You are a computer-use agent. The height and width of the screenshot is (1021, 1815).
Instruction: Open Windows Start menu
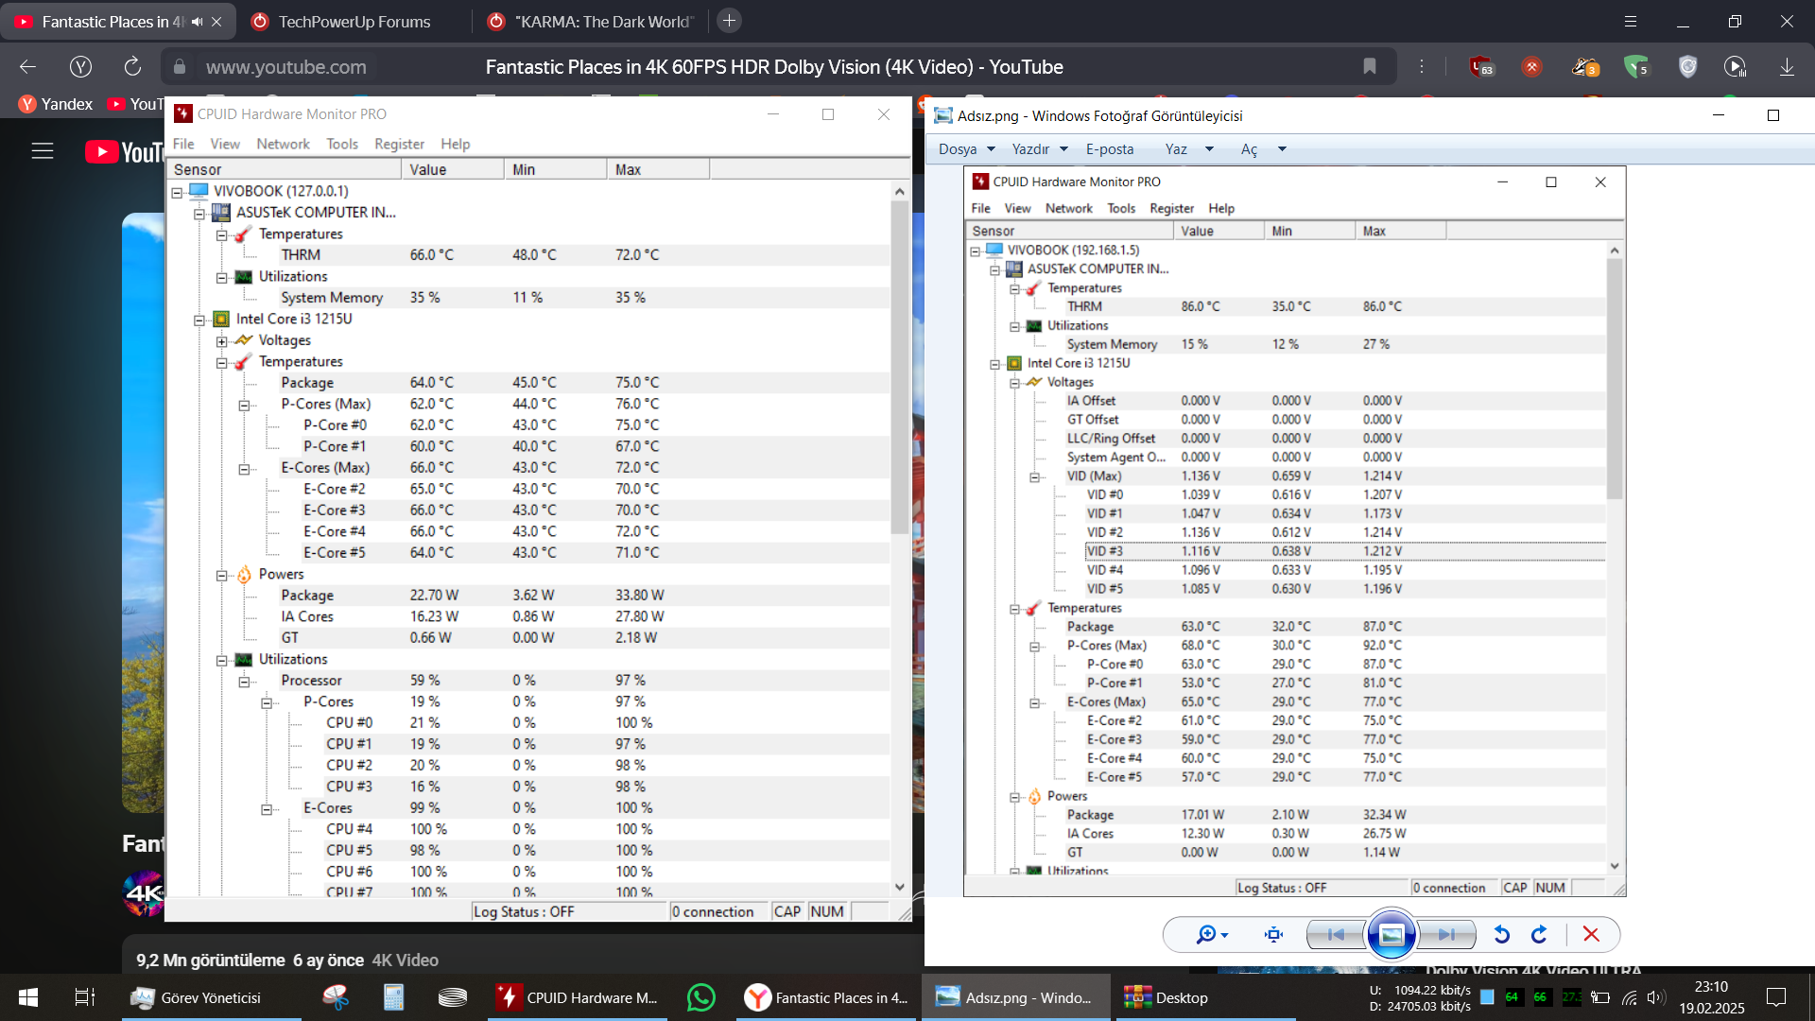click(x=28, y=997)
